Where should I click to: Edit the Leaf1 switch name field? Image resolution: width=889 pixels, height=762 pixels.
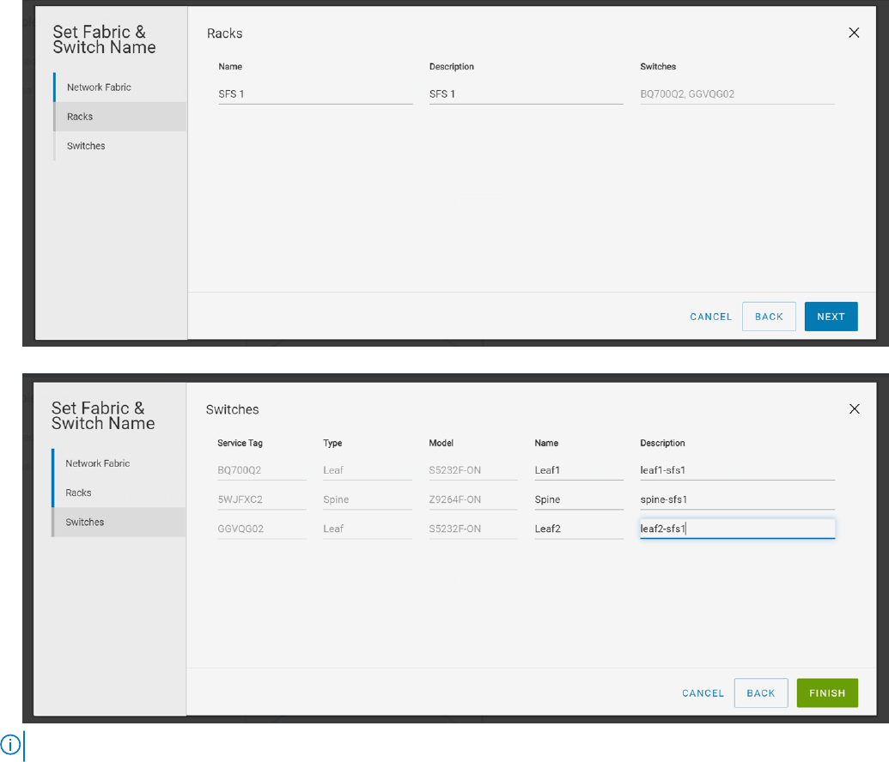579,470
